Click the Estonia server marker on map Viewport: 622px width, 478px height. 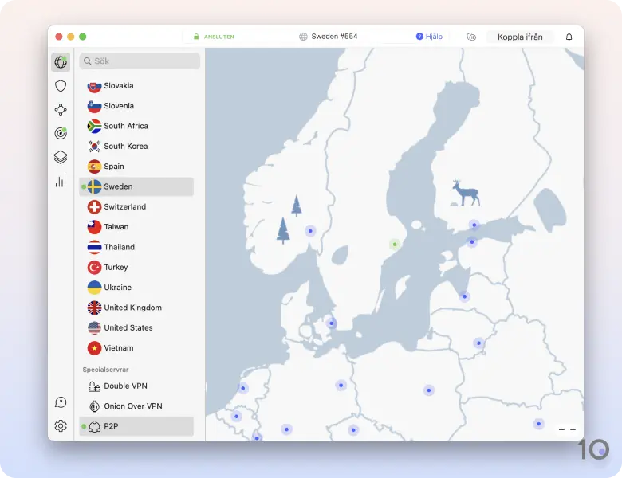(x=471, y=241)
